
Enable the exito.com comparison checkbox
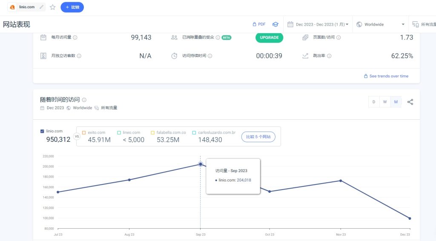tap(84, 132)
